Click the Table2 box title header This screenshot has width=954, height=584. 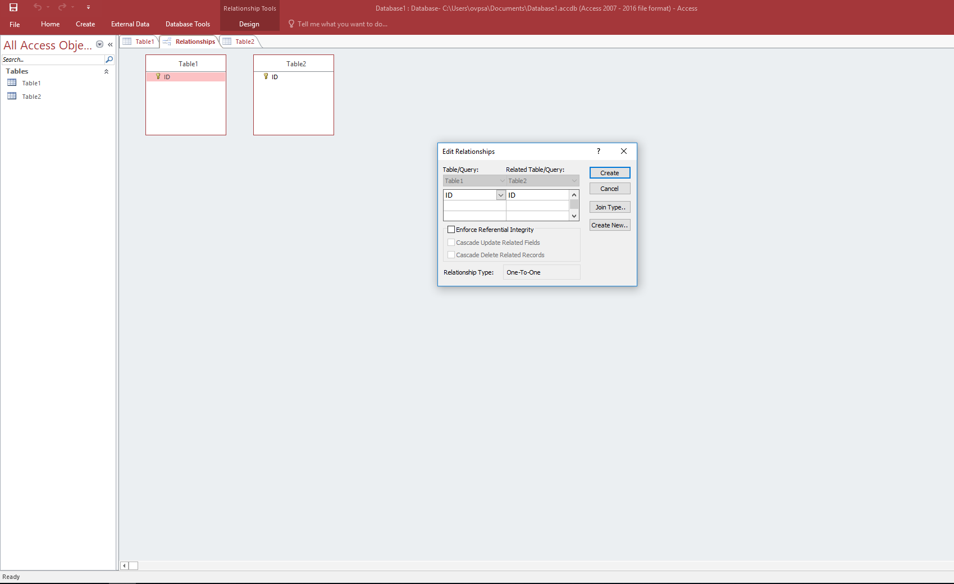click(x=294, y=63)
